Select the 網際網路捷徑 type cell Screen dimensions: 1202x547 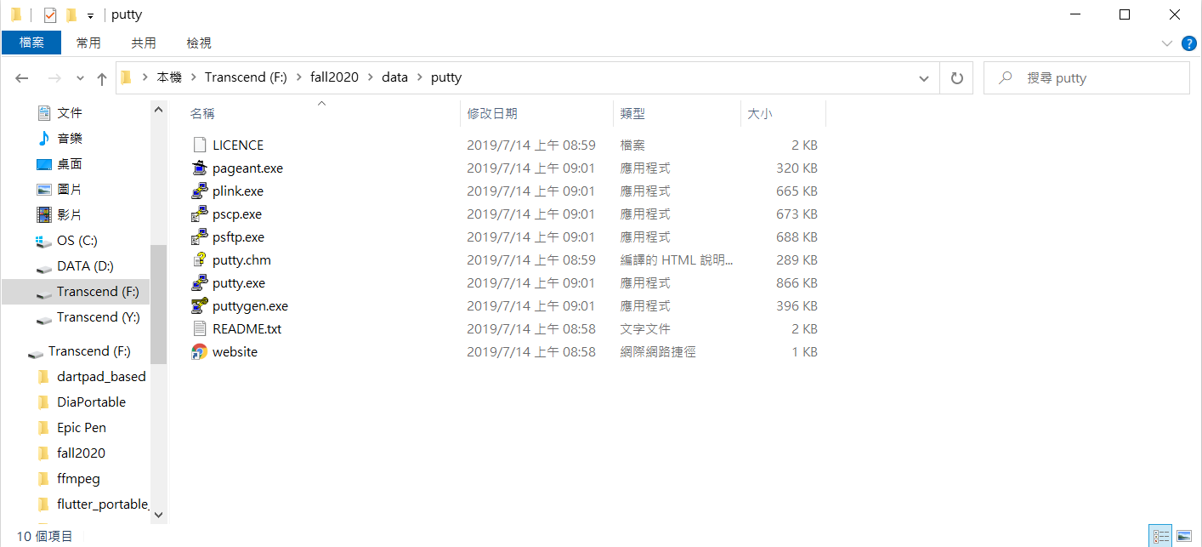coord(658,352)
